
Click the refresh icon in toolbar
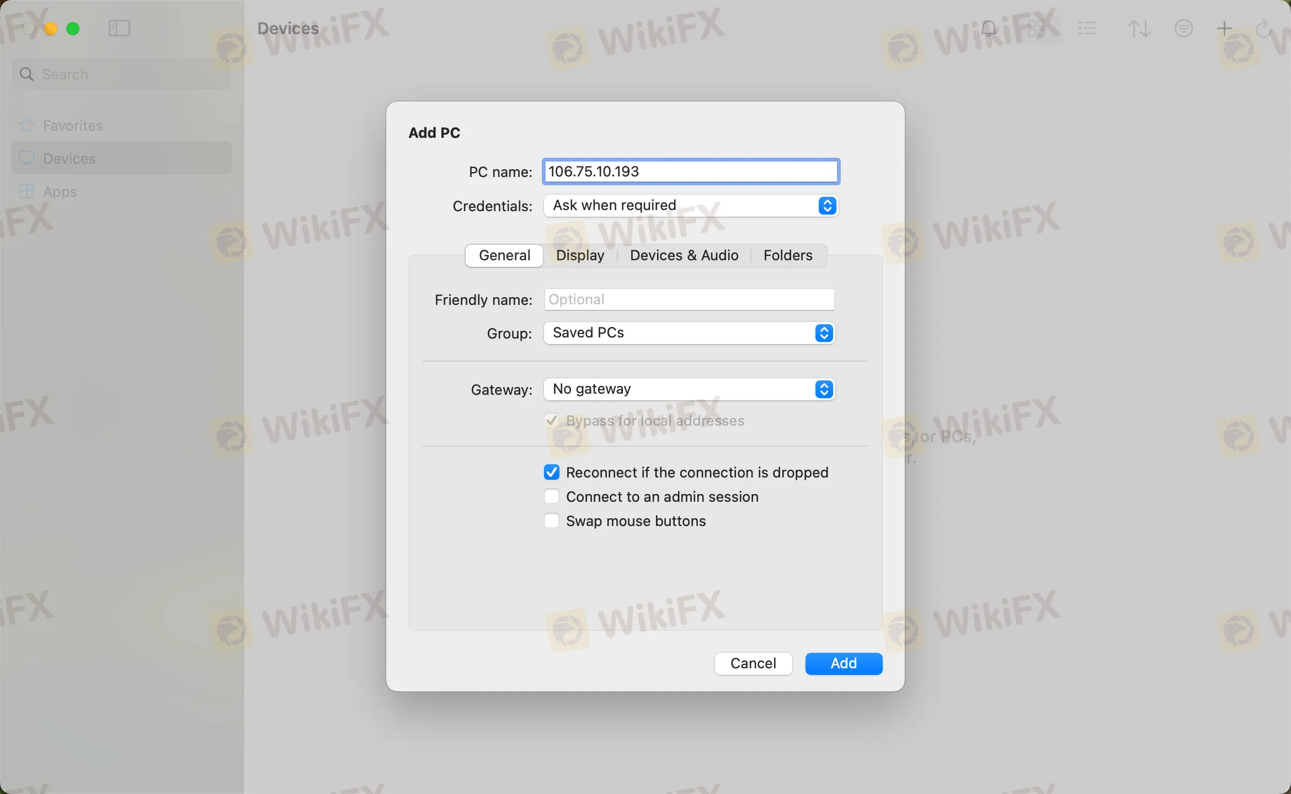pyautogui.click(x=1263, y=28)
